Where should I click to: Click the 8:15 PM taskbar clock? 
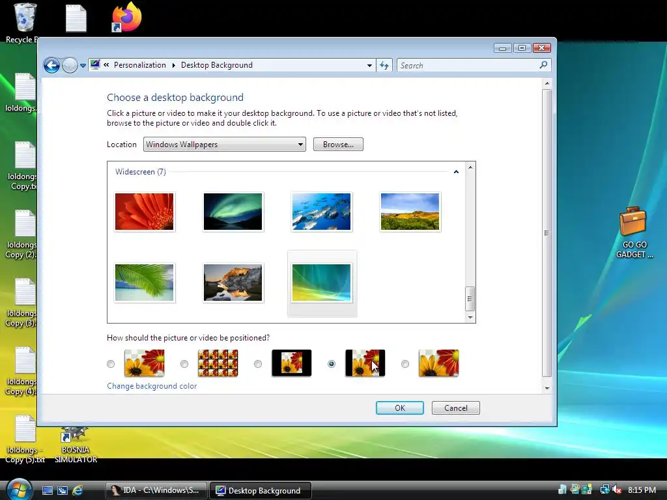point(642,490)
